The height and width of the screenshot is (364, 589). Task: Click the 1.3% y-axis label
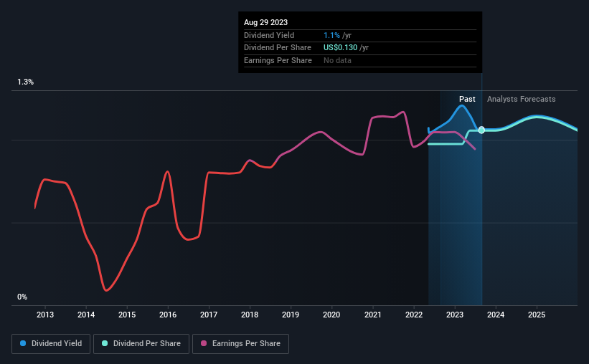tap(25, 82)
